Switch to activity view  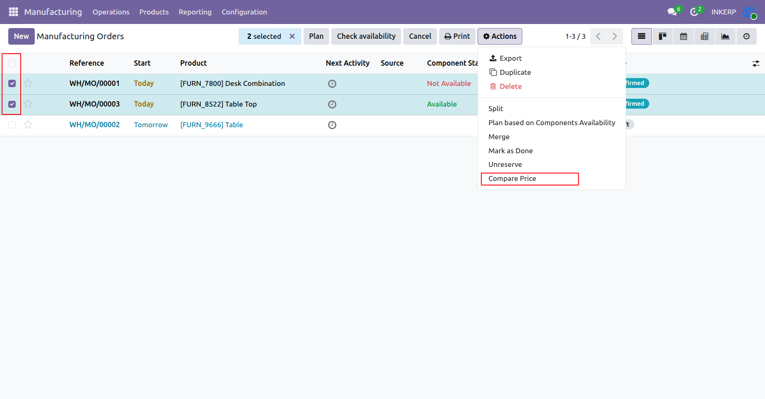pyautogui.click(x=746, y=36)
